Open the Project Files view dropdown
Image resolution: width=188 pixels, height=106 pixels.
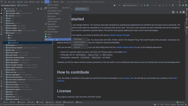[11, 9]
